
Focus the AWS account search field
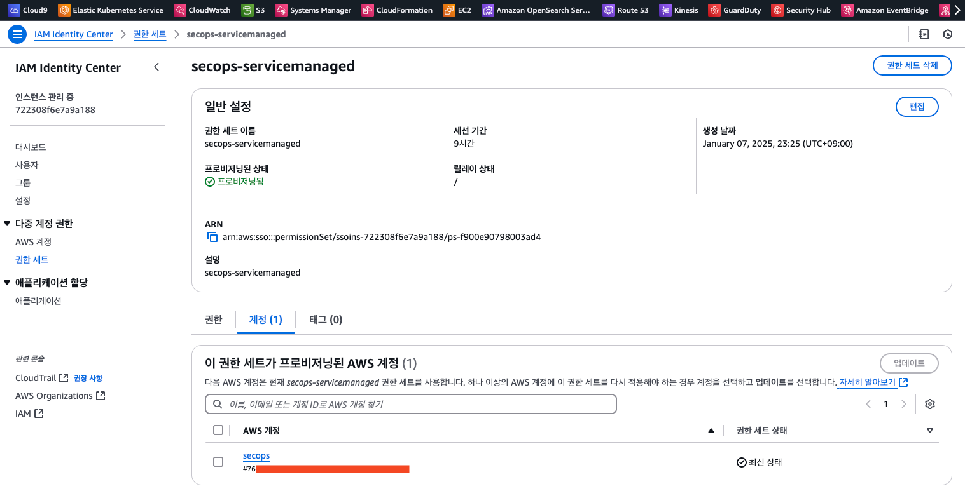[x=411, y=404]
